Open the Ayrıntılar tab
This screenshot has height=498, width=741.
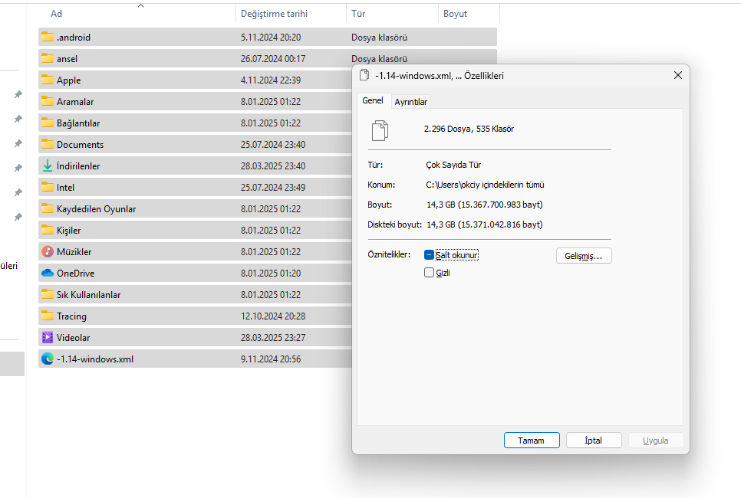(410, 102)
